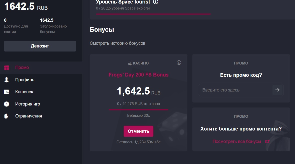This screenshot has width=295, height=164.
Task: Click the Frogs' Day 200 FS Bonus title
Action: (x=138, y=75)
